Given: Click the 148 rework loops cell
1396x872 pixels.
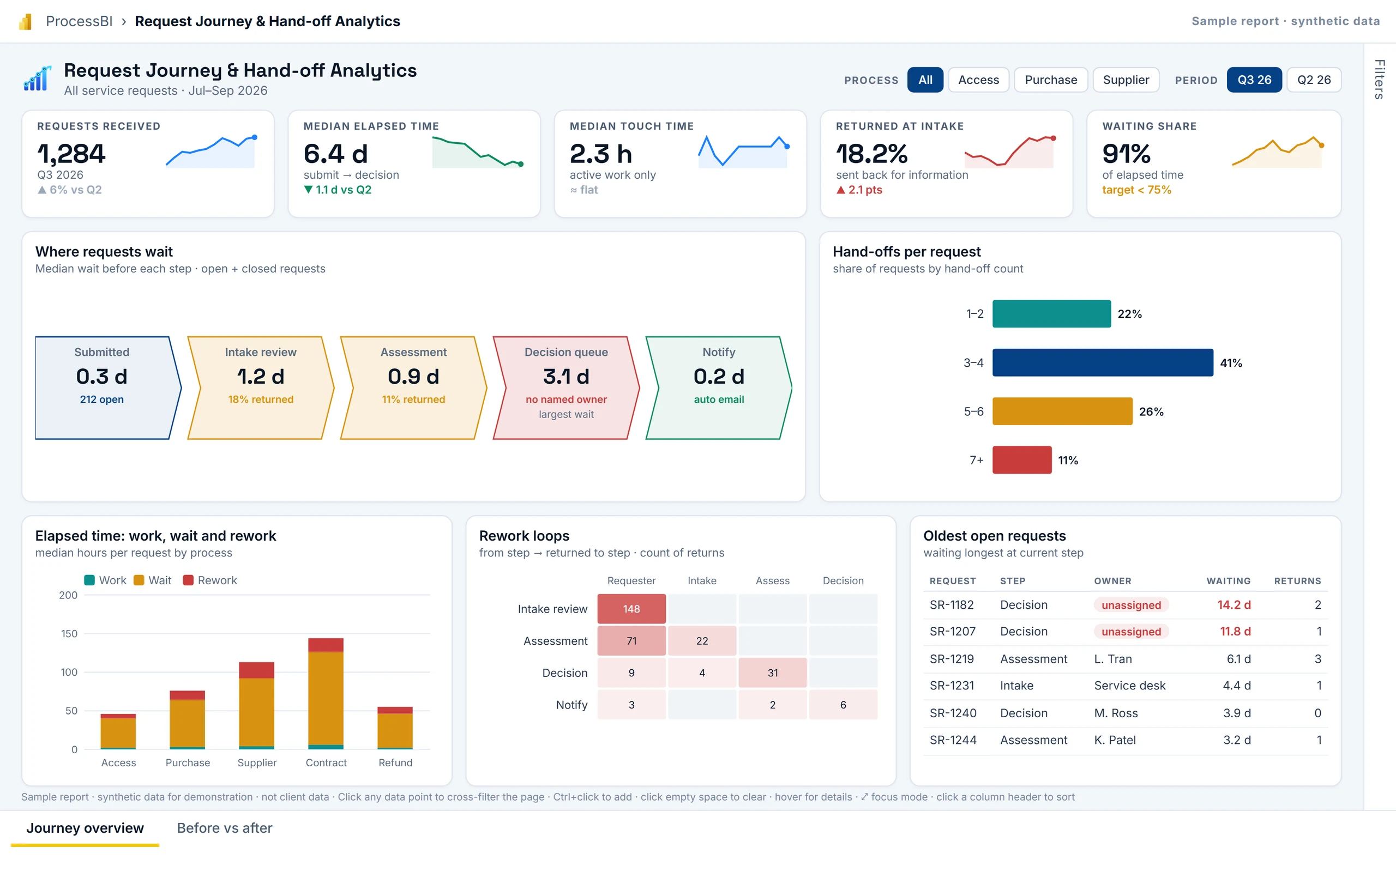Looking at the screenshot, I should click(x=631, y=609).
